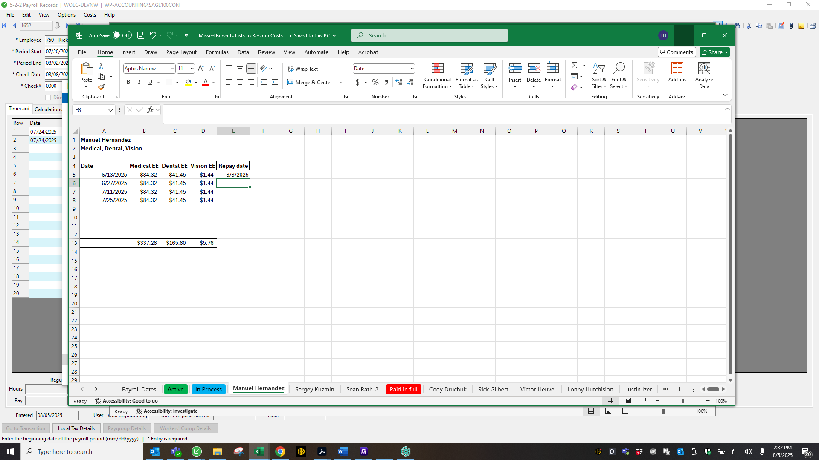The height and width of the screenshot is (460, 819).
Task: Switch to Page Break Preview view
Action: (x=645, y=401)
